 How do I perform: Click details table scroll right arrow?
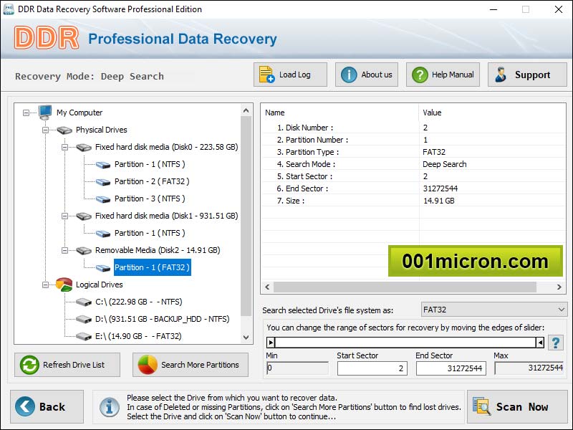pos(559,287)
